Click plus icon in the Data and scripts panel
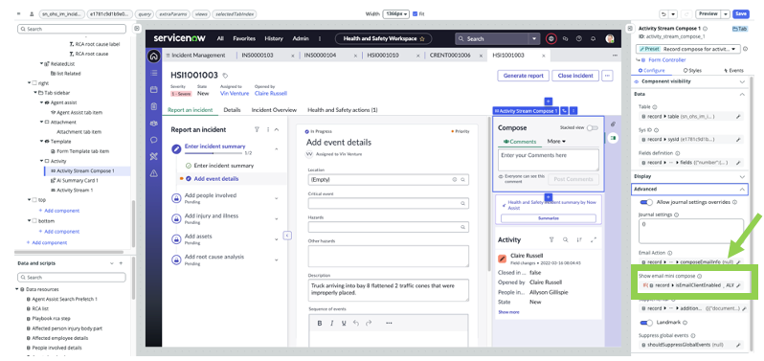Image resolution: width=764 pixels, height=361 pixels. [122, 263]
